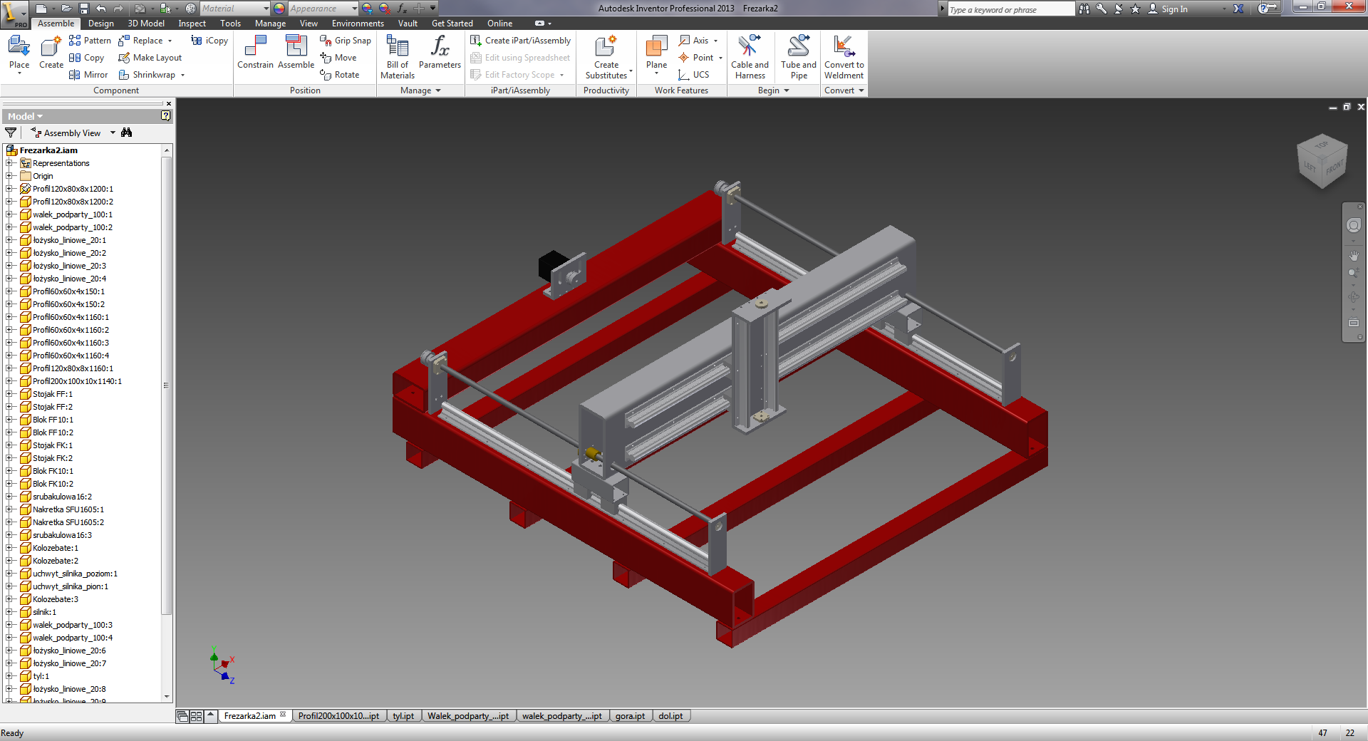Image resolution: width=1368 pixels, height=741 pixels.
Task: Select the Pan hand tool in navigation bar
Action: coord(1354,254)
